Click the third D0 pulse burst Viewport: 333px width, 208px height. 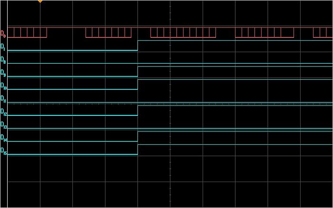pyautogui.click(x=183, y=32)
